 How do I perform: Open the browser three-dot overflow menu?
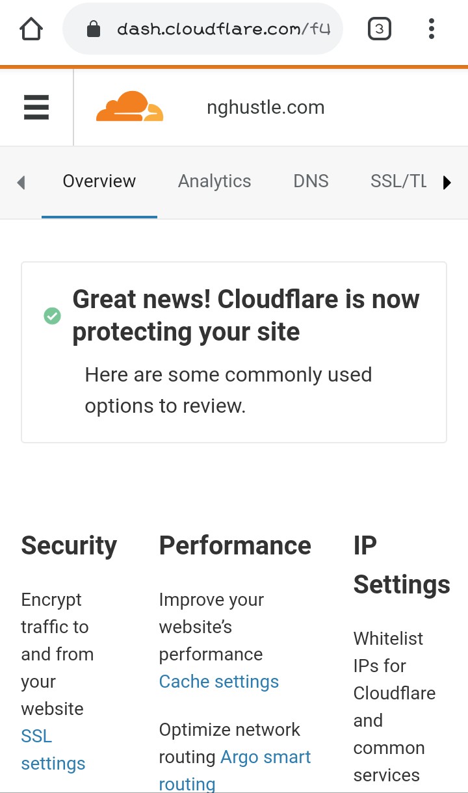click(x=432, y=29)
